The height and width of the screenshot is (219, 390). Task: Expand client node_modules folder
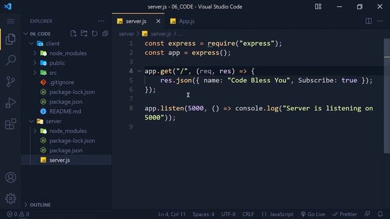[x=35, y=53]
